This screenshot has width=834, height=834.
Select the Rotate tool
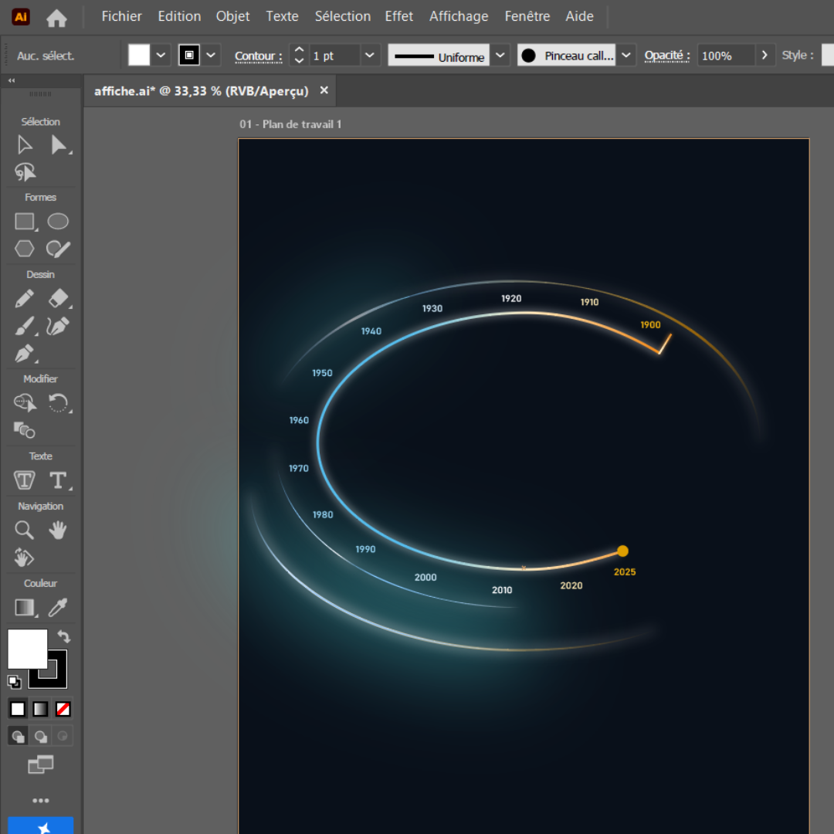[59, 402]
